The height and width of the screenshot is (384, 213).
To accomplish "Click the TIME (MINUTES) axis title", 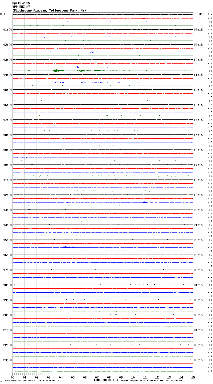I will (x=106, y=380).
